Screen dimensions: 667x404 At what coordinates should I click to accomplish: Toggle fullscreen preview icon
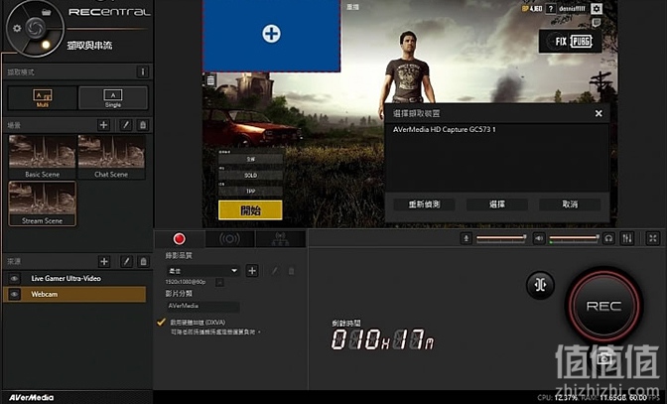click(x=653, y=238)
